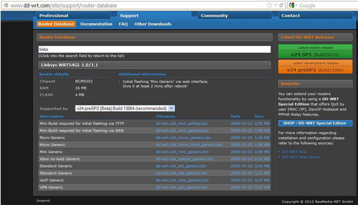This screenshot has height=205, width=358.
Task: Open the Support menu tab
Action: click(x=154, y=15)
